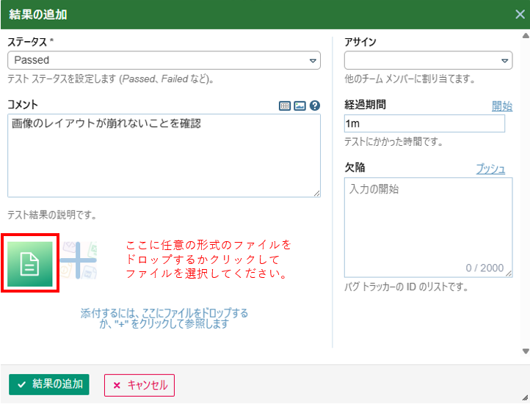
Task: Click the blue attachment drop zone text
Action: click(x=164, y=318)
